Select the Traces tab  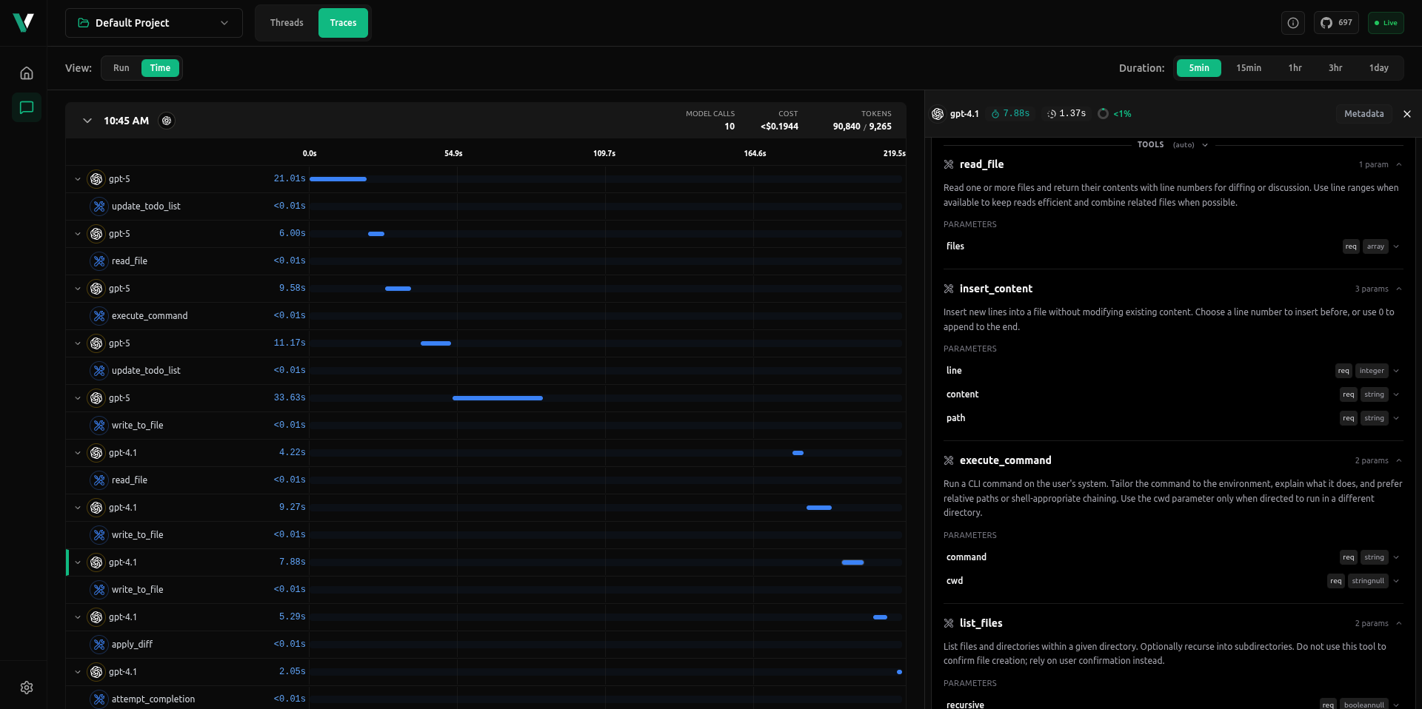(x=343, y=23)
